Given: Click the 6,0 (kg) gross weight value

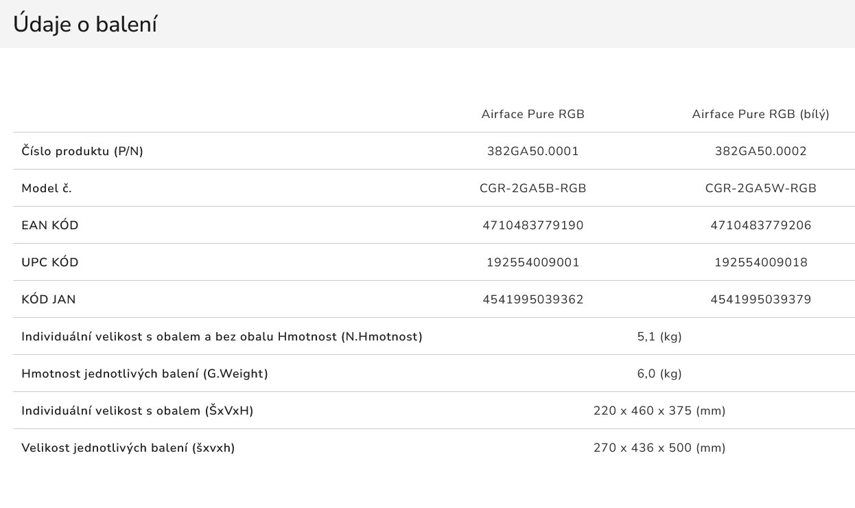Looking at the screenshot, I should (659, 373).
